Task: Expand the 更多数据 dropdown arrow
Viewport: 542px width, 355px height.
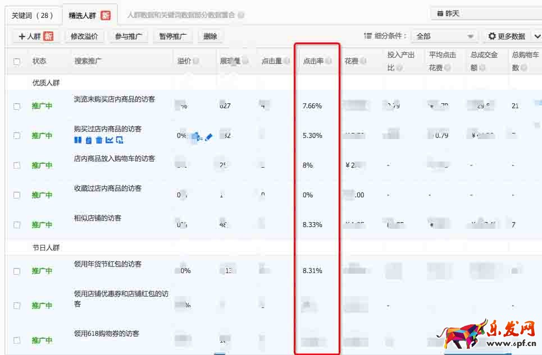Action: click(536, 36)
